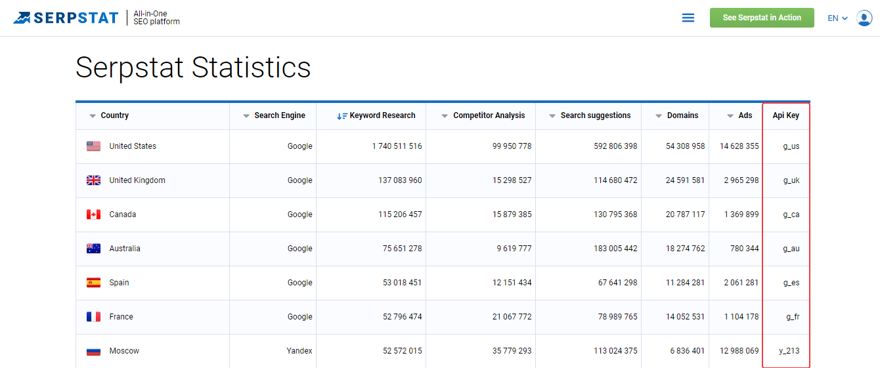Viewport: 880px width, 368px height.
Task: Click Google in the United States row
Action: [x=300, y=146]
